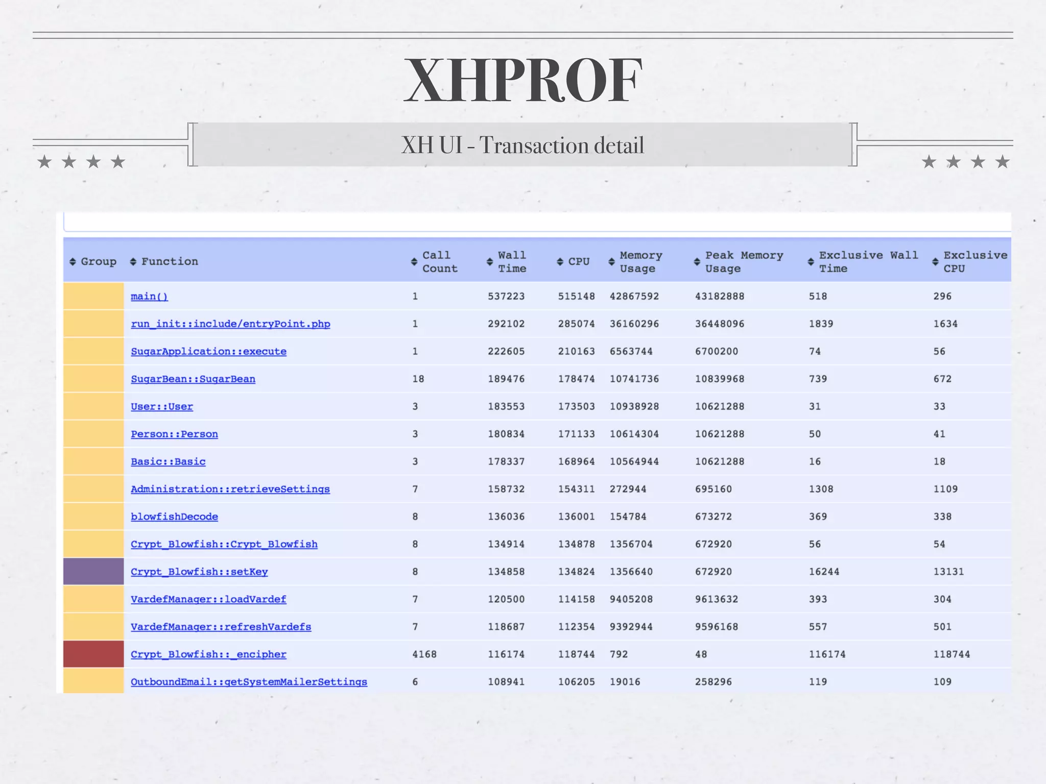Open the main() function link
This screenshot has width=1046, height=784.
[x=149, y=297]
